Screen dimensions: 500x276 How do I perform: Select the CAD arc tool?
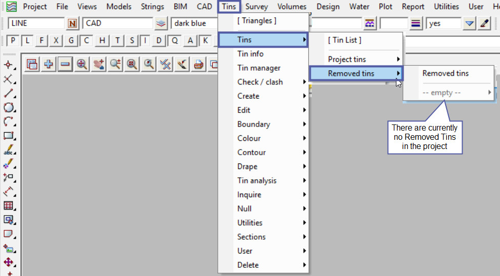pyautogui.click(x=9, y=121)
